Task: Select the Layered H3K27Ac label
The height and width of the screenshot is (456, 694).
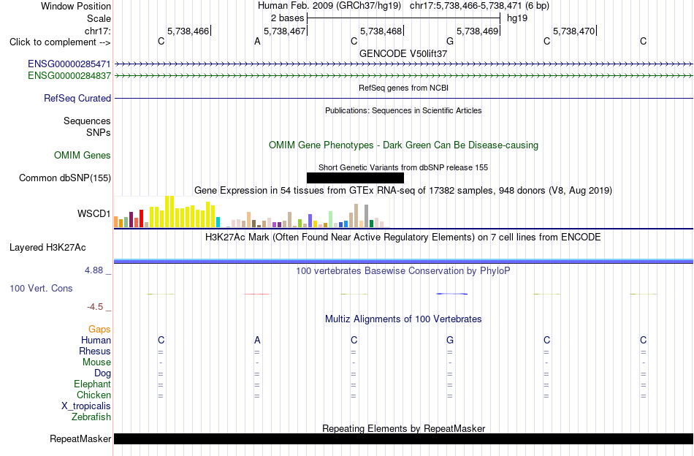Action: [47, 248]
